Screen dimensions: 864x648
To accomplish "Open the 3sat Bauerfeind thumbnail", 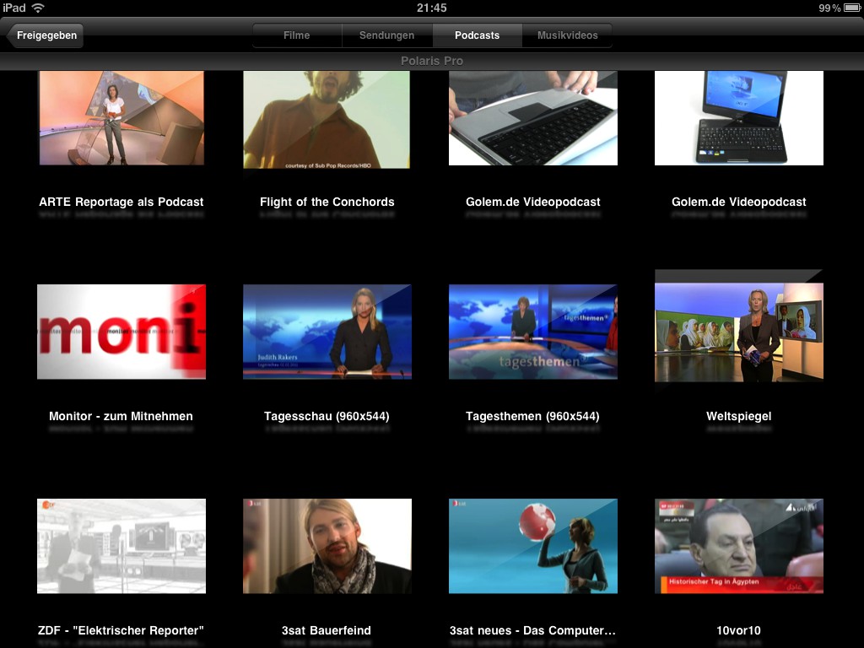I will click(x=327, y=546).
